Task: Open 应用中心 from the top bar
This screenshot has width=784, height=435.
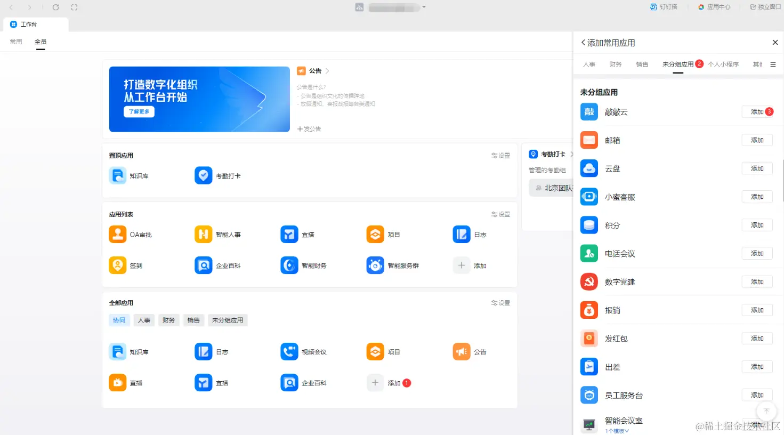Action: [714, 7]
